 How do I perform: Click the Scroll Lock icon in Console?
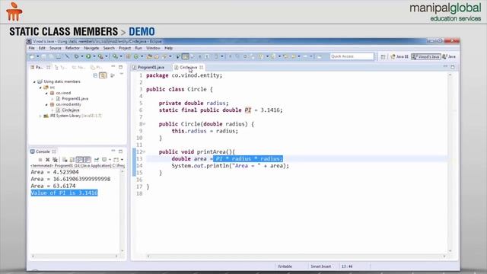(72, 160)
